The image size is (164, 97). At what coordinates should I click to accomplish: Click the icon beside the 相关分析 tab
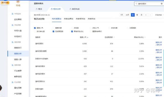pyautogui.click(x=52, y=9)
